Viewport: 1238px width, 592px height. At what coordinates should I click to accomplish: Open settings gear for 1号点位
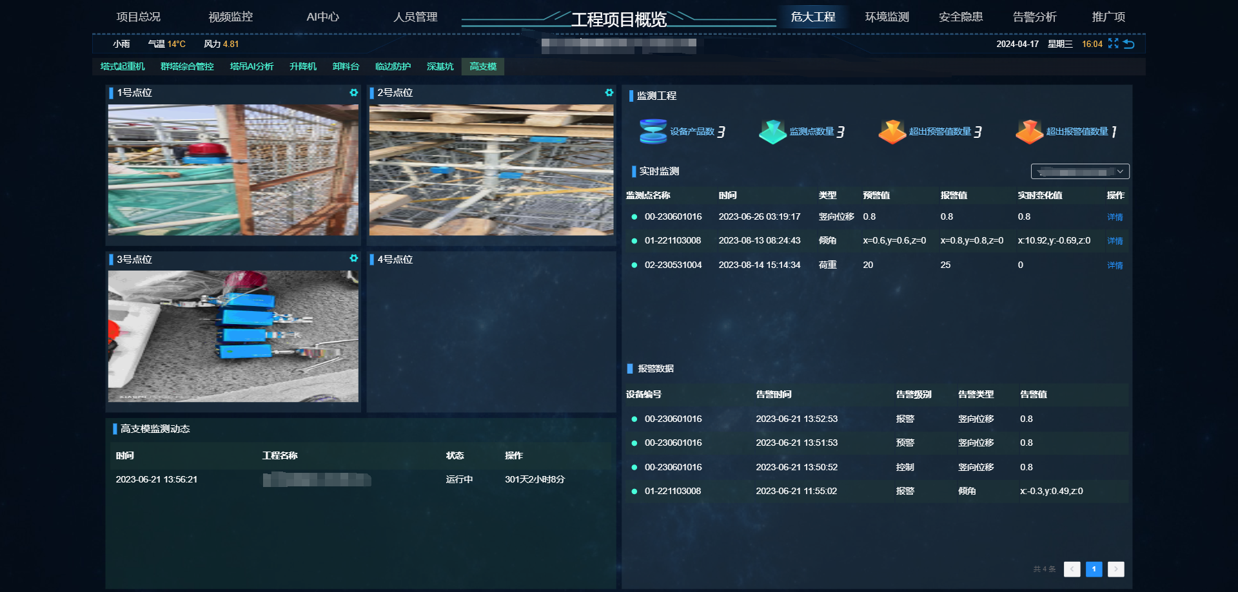353,93
